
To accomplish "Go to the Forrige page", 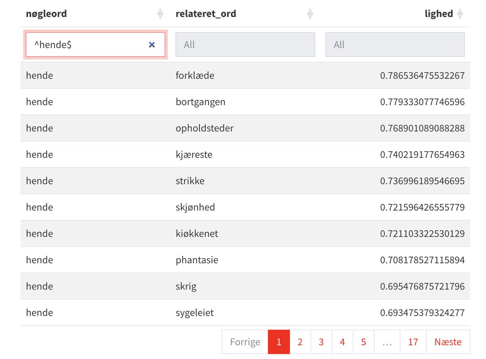I will (x=245, y=342).
